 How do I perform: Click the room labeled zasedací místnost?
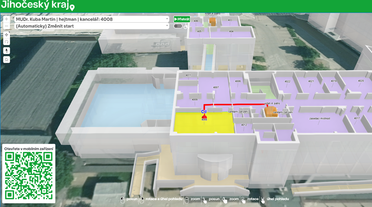pyautogui.click(x=320, y=119)
